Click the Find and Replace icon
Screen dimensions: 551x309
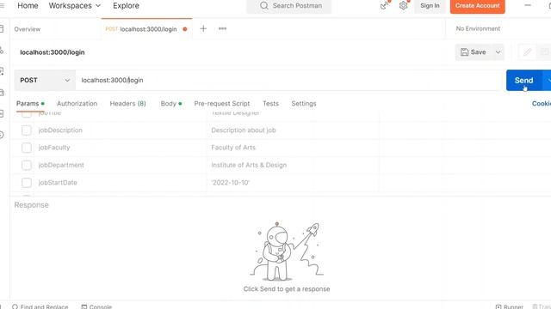pos(15,306)
